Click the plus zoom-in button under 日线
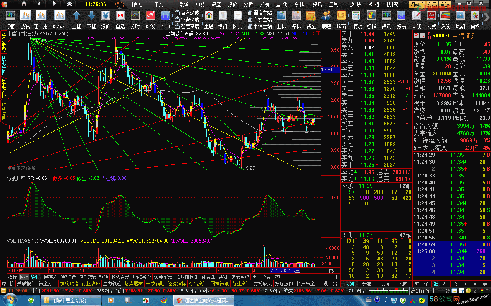 pos(324,277)
